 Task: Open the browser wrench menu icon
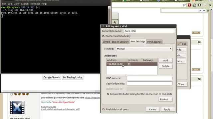[x=210, y=5]
